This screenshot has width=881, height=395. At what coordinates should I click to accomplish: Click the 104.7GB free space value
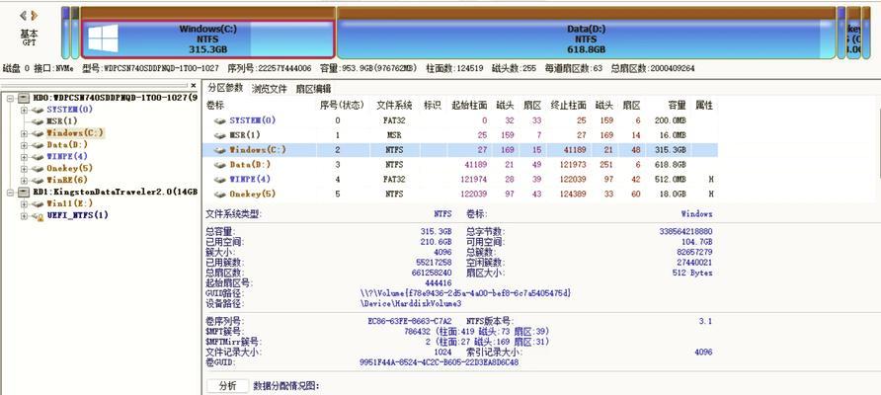698,242
